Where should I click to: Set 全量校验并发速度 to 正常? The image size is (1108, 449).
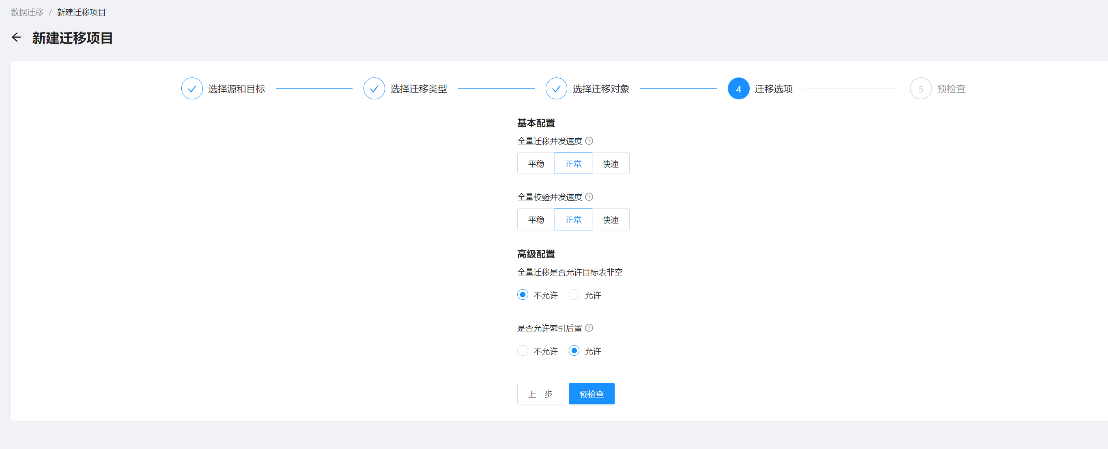(x=573, y=219)
